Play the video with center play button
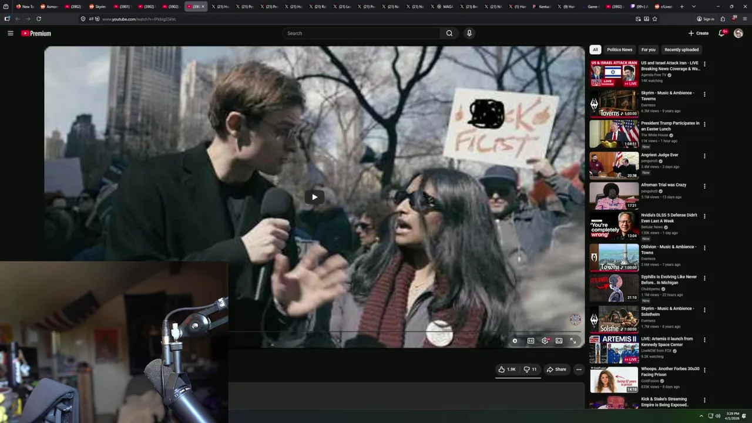Image resolution: width=752 pixels, height=423 pixels. [314, 197]
